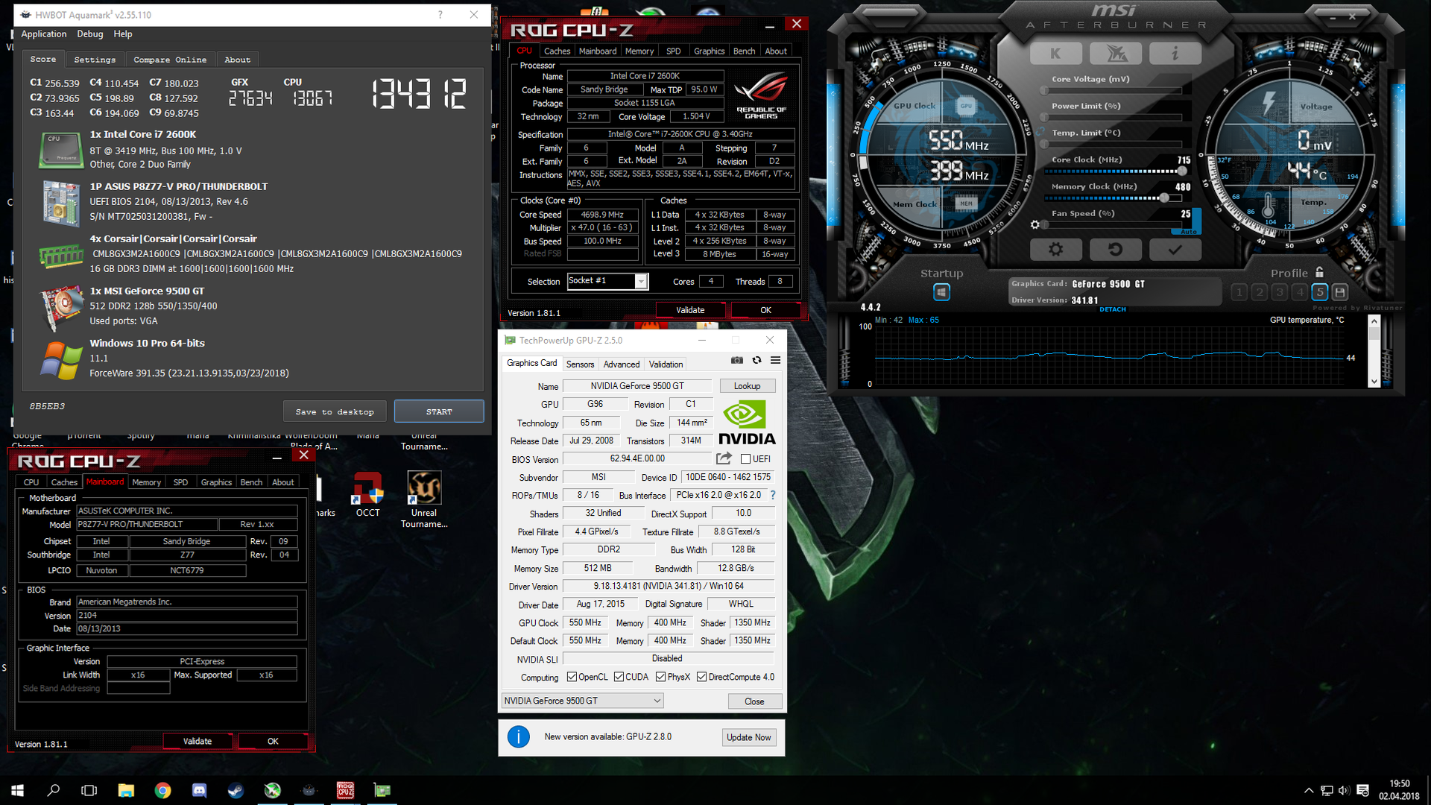Open the Debug menu in Aquamark
This screenshot has height=805, width=1431.
coord(90,34)
